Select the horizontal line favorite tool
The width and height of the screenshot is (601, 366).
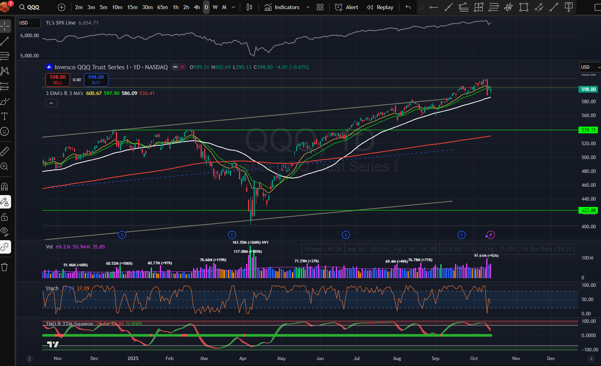click(x=434, y=7)
